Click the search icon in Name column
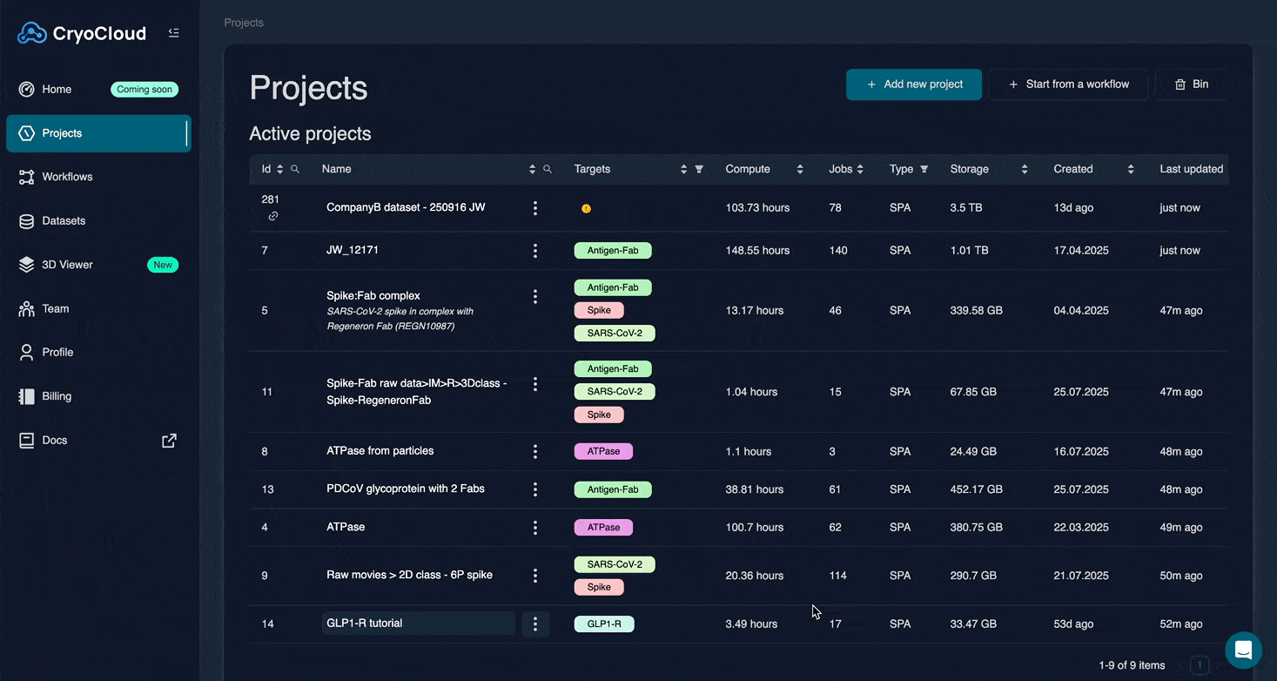 click(548, 169)
